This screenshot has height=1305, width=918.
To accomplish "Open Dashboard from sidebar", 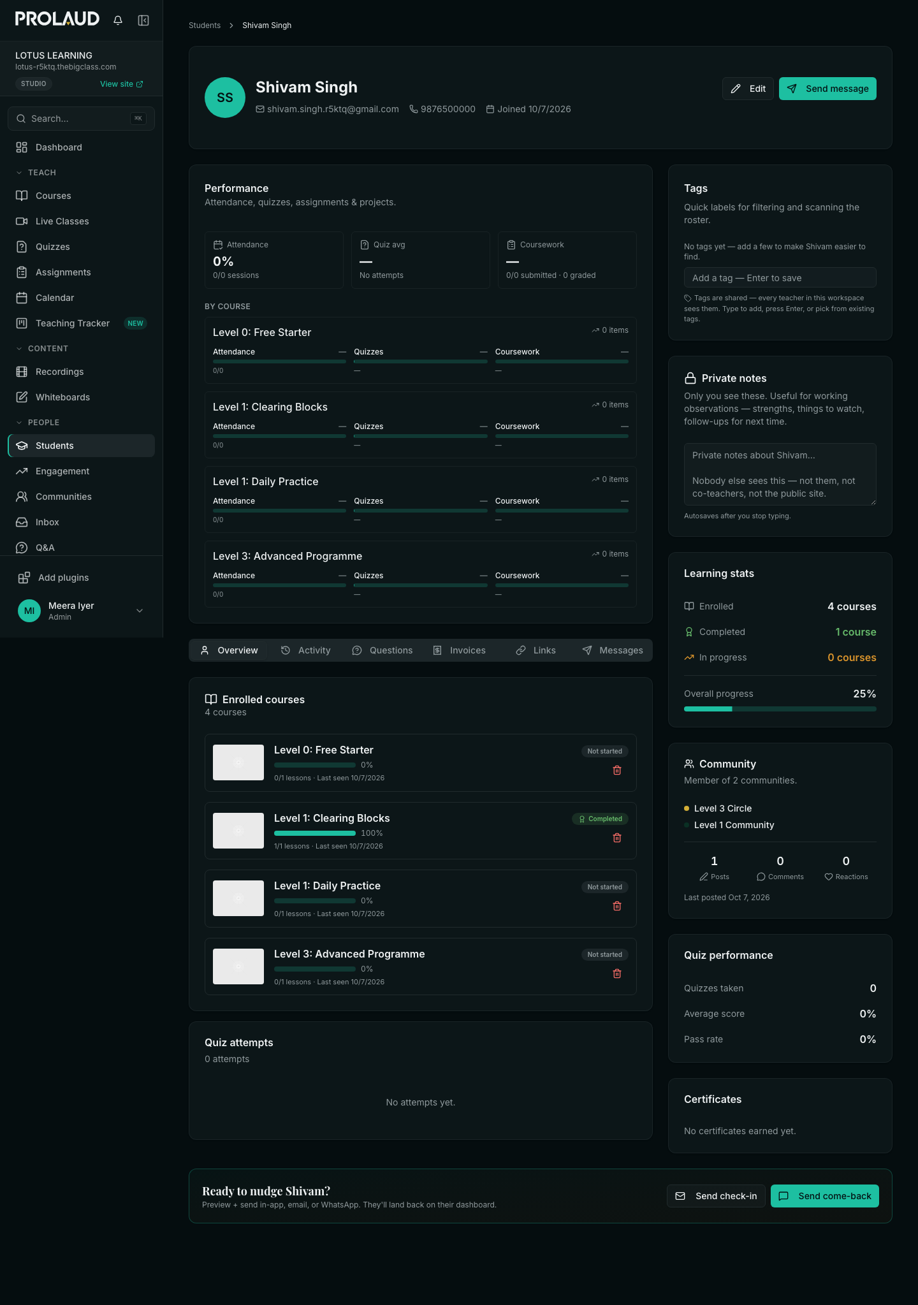I will pyautogui.click(x=81, y=147).
